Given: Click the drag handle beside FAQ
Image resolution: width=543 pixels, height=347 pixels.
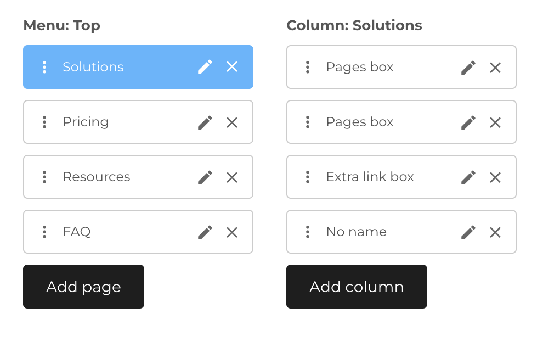Looking at the screenshot, I should click(44, 232).
